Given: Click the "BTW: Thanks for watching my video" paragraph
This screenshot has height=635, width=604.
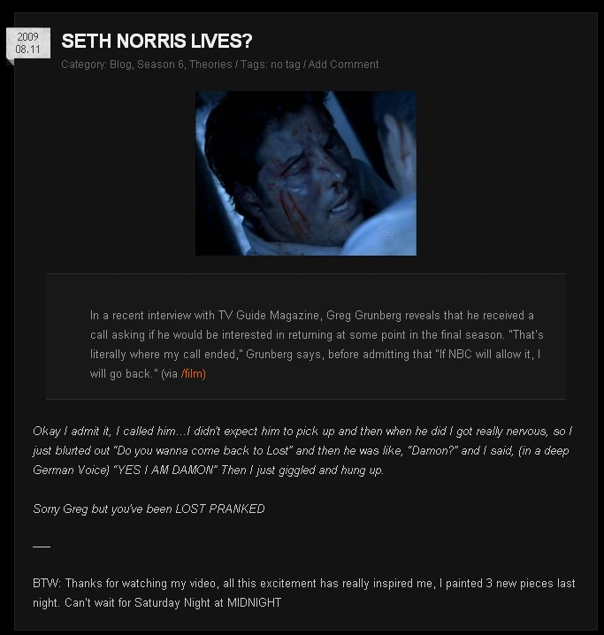Looking at the screenshot, I should click(304, 593).
